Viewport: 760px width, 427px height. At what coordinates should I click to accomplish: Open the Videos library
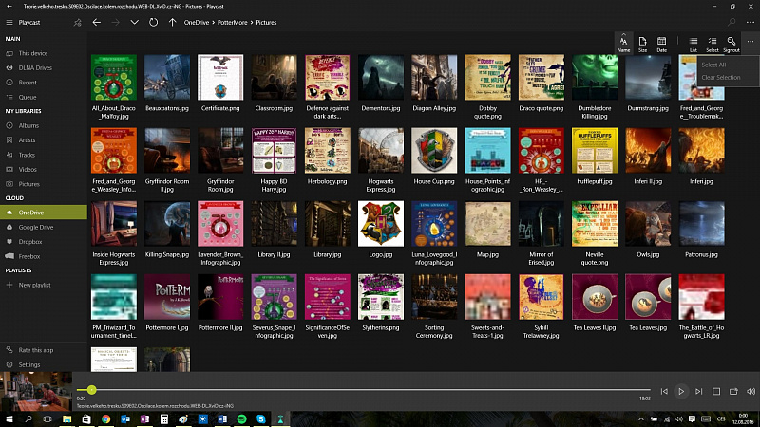click(44, 170)
